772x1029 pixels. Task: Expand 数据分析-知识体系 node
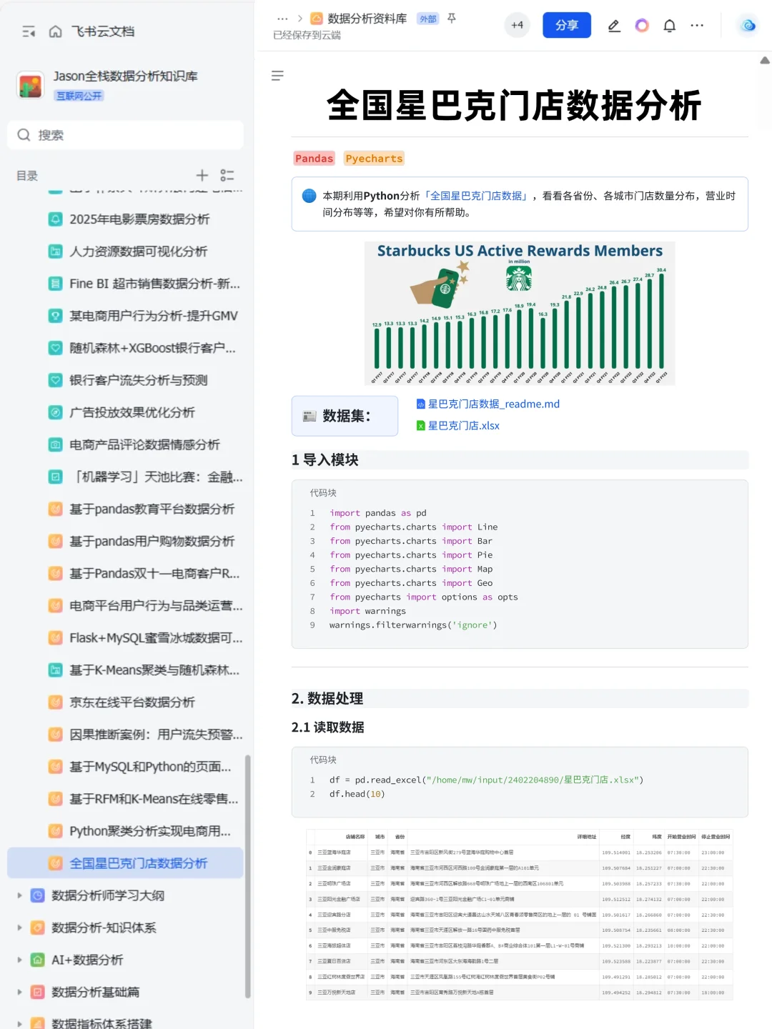pos(19,928)
